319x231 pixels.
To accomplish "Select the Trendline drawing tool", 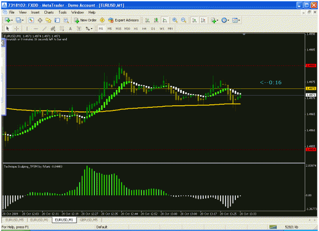I will (x=44, y=29).
